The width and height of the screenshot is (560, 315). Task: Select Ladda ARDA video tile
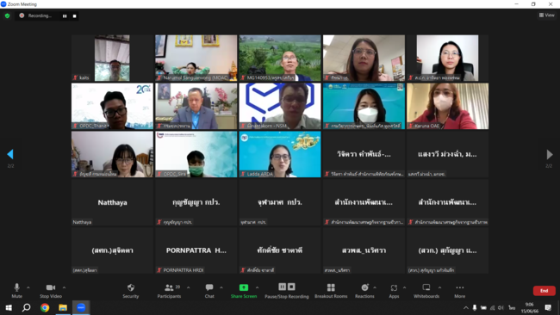[280, 154]
